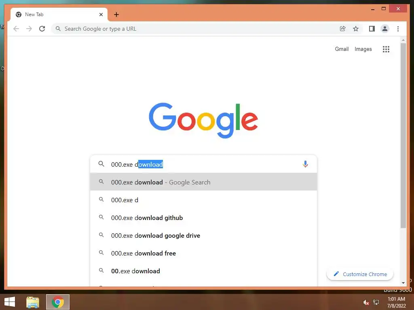The height and width of the screenshot is (310, 414).
Task: Open the Windows Start menu
Action: [x=10, y=302]
